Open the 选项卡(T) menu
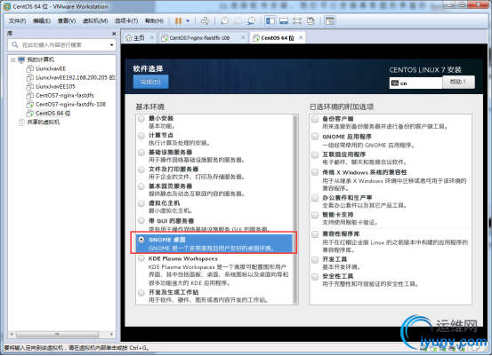 pyautogui.click(x=126, y=21)
